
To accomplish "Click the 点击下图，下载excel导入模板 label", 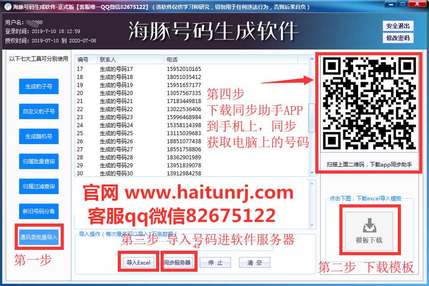I will (x=365, y=199).
